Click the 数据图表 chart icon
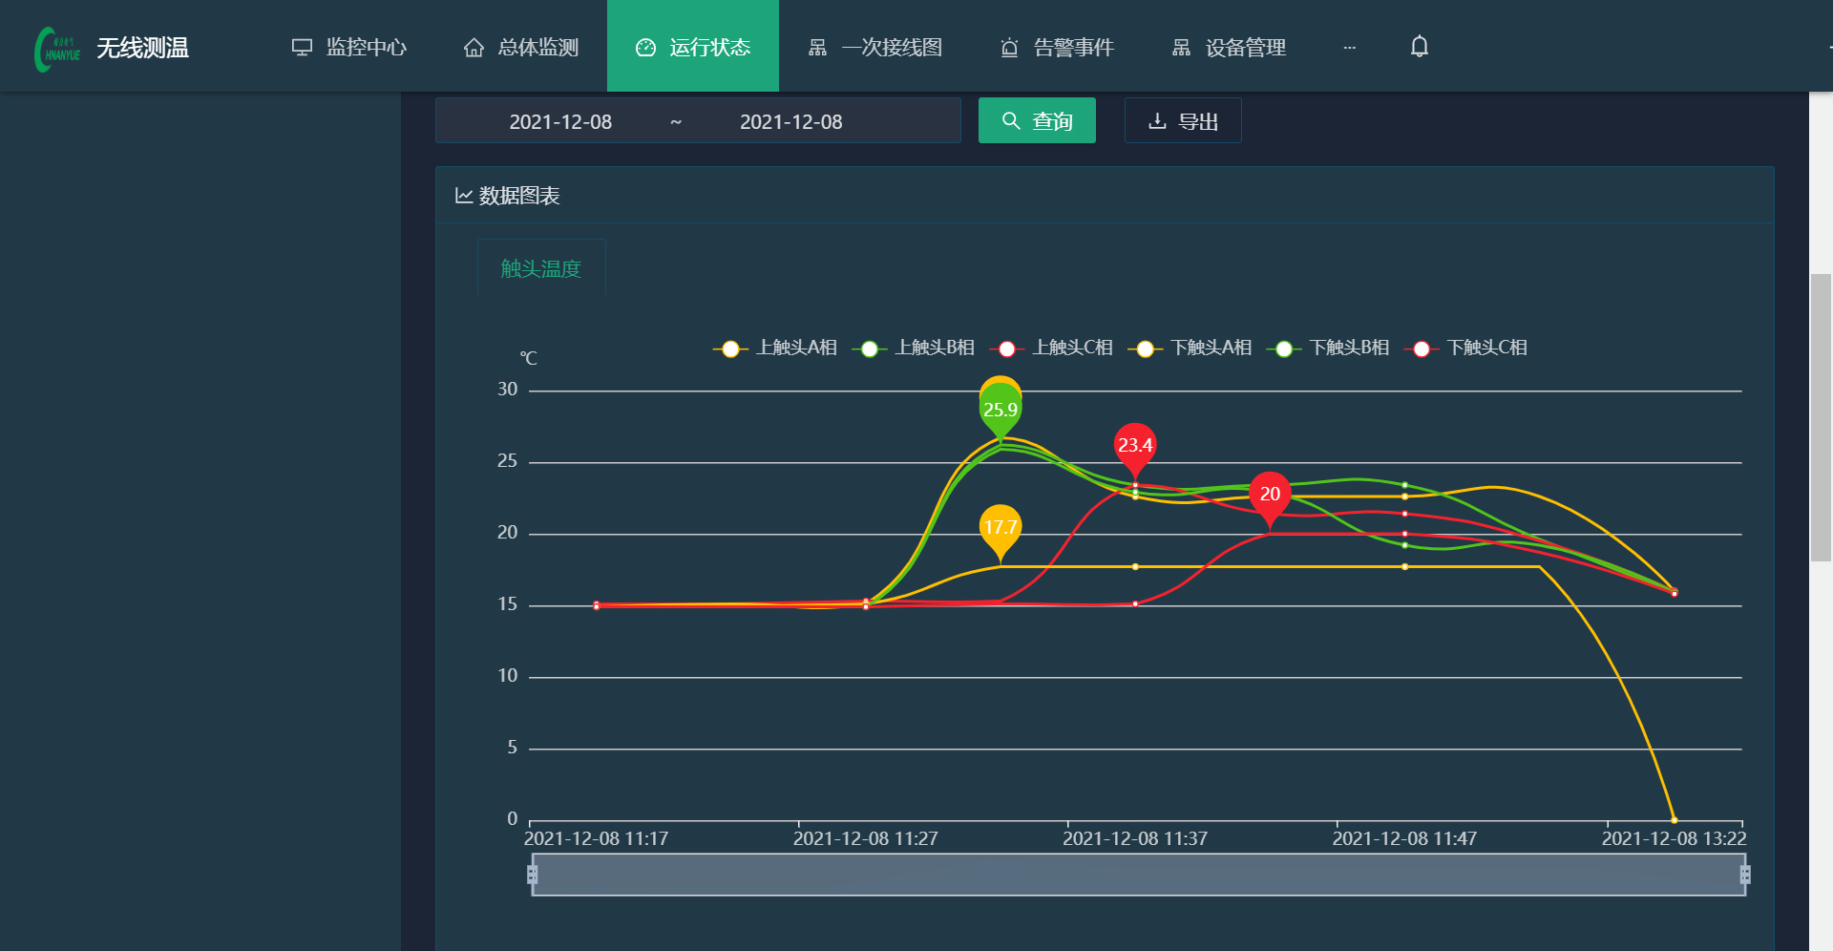This screenshot has width=1833, height=951. pyautogui.click(x=464, y=196)
